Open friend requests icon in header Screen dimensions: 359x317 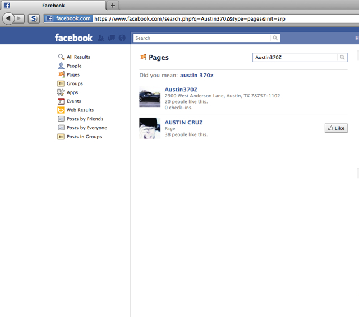pyautogui.click(x=101, y=38)
